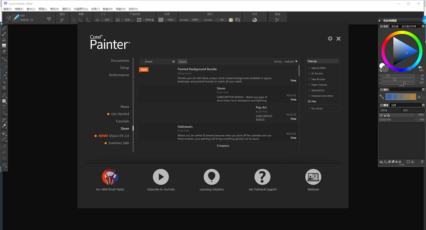Uncheck the Free filter checkbox
This screenshot has width=426, height=230.
coord(309,101)
